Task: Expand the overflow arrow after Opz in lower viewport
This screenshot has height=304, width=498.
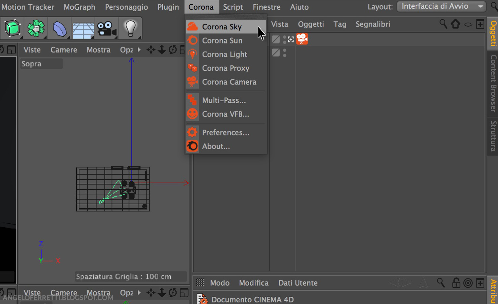Action: (x=139, y=293)
